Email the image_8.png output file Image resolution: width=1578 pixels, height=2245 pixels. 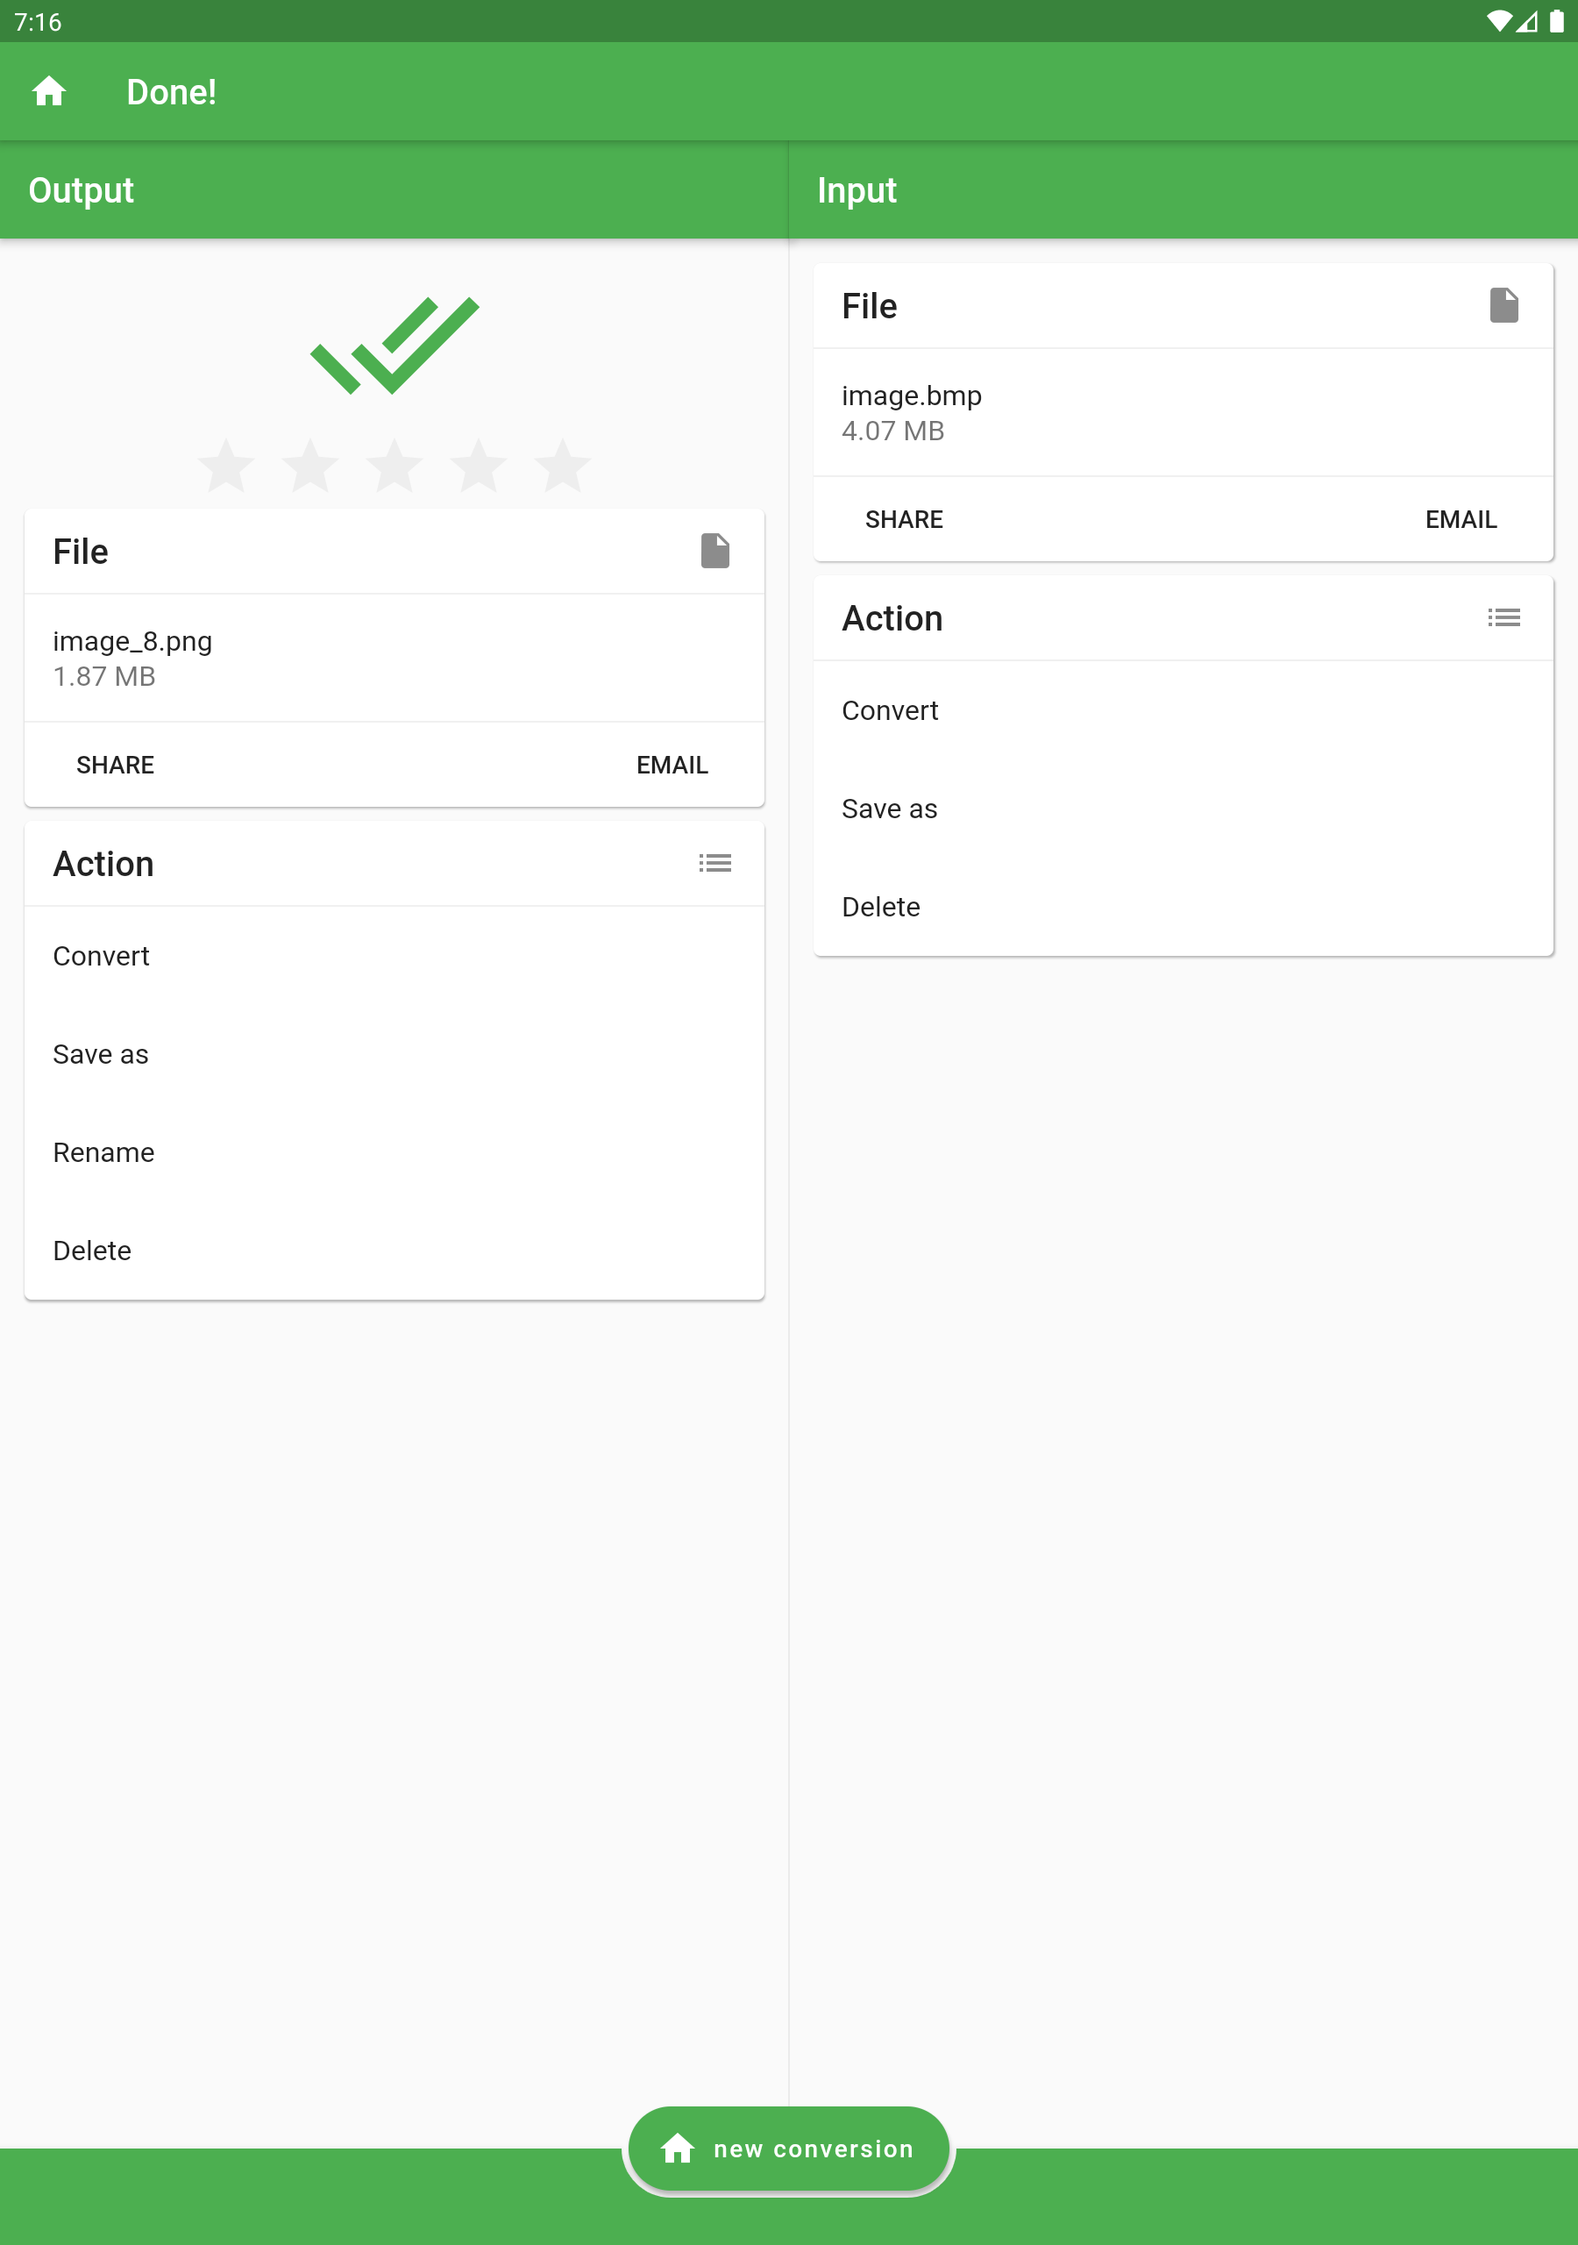[672, 766]
